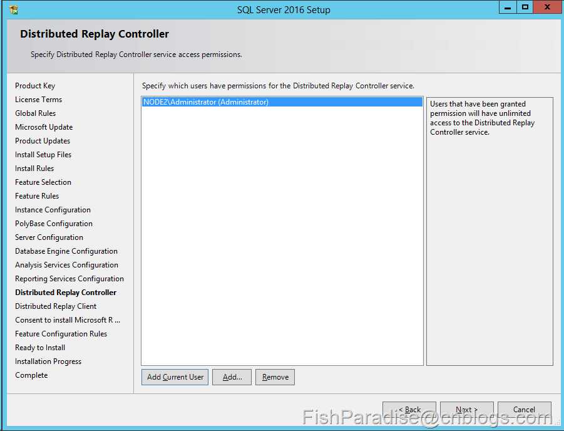This screenshot has height=431, width=564.
Task: Click the Product Updates step
Action: coord(43,141)
